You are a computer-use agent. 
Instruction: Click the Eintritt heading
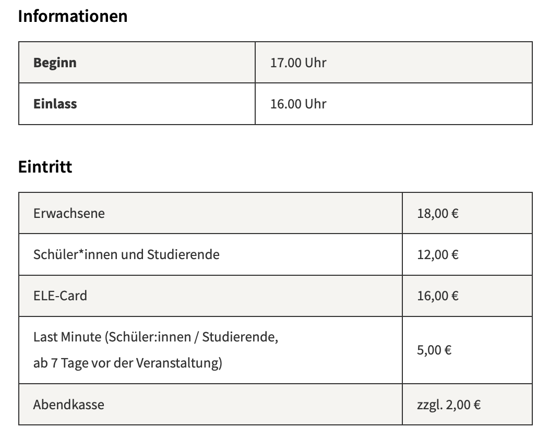tap(45, 167)
